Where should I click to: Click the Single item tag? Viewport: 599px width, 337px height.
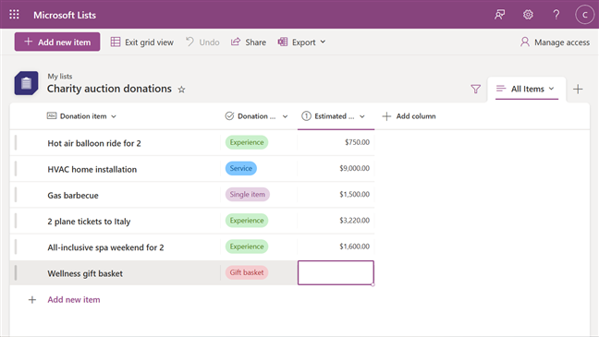(x=247, y=194)
